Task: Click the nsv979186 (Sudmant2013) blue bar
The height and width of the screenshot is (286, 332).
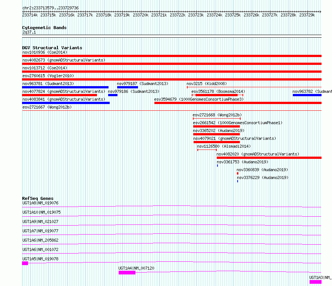Action: (x=113, y=95)
